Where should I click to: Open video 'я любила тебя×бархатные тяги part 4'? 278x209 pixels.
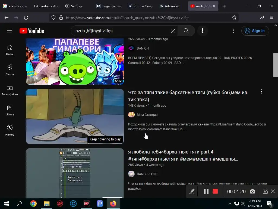[183, 155]
